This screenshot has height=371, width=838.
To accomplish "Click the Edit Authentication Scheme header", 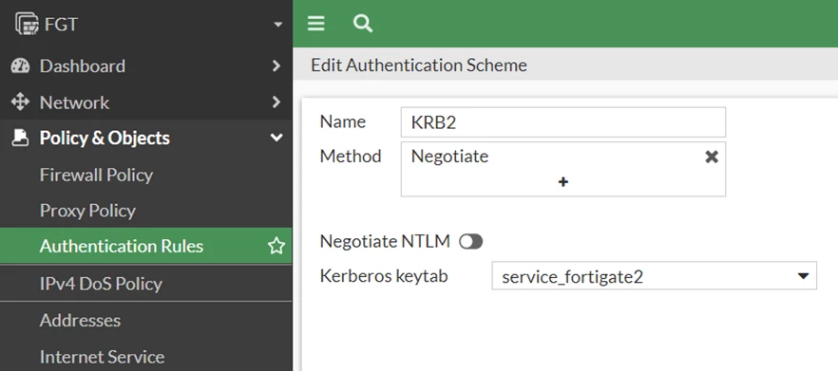I will 418,65.
